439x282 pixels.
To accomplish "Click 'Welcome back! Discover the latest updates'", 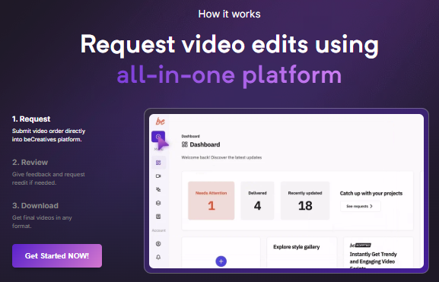I will pos(221,157).
